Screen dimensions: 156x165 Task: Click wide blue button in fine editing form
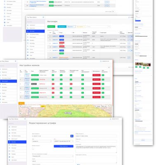(x=64, y=146)
